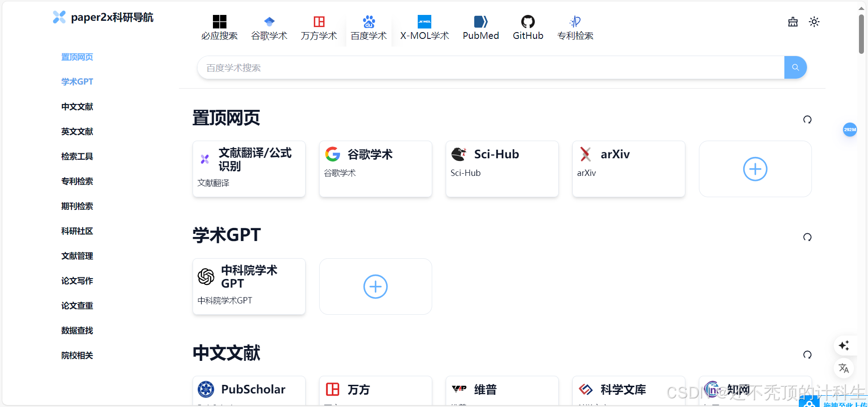Go to 置顶网页 in the sidebar
Viewport: 868px width, 407px height.
tap(77, 57)
